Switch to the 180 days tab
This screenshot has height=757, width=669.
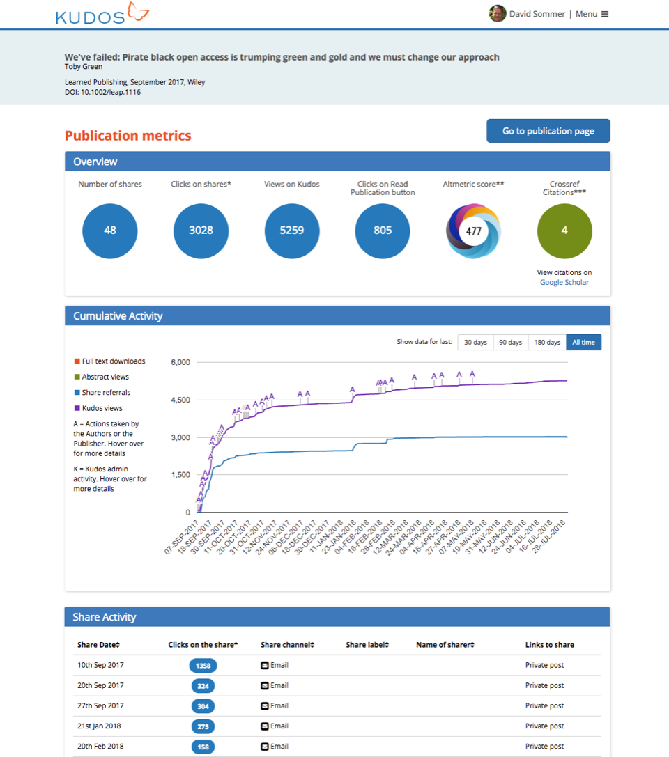click(547, 342)
